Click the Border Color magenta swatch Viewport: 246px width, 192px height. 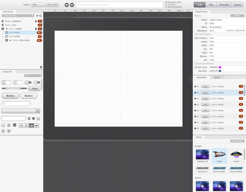(x=220, y=67)
